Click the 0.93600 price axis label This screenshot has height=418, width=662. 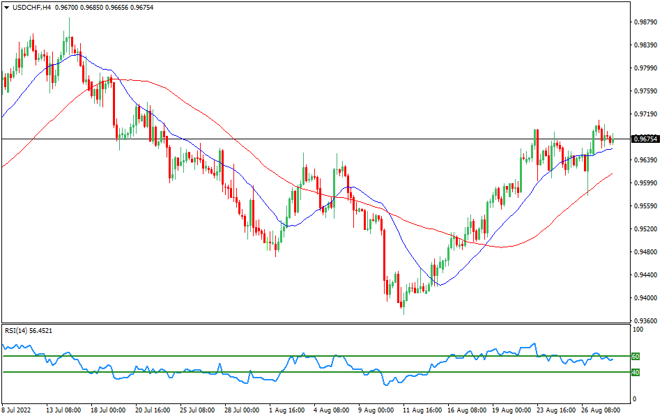tap(645, 321)
